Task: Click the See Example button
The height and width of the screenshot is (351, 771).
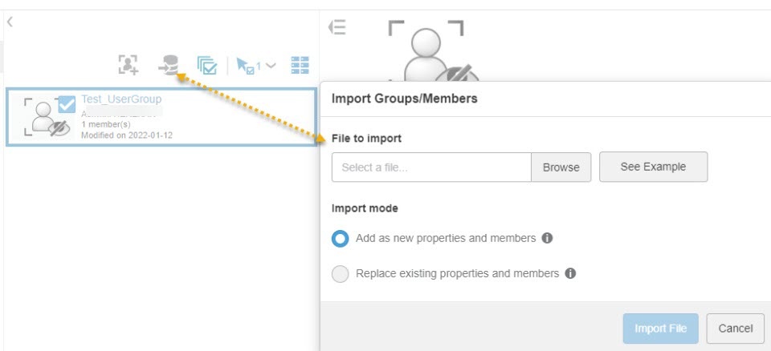Action: (653, 167)
